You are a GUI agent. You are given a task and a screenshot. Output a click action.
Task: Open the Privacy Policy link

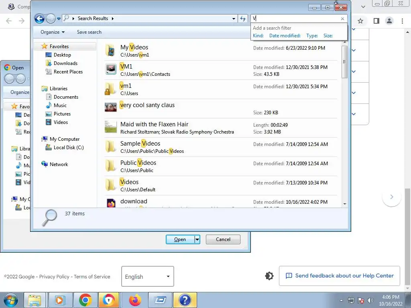click(x=54, y=277)
